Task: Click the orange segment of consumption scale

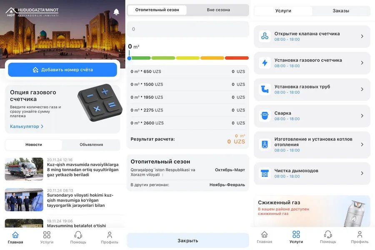Action: [x=212, y=58]
